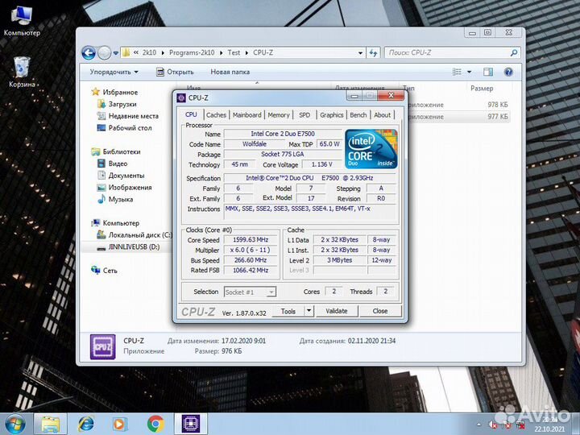Open Windows Explorer from the taskbar
This screenshot has height=435, width=580.
50,424
